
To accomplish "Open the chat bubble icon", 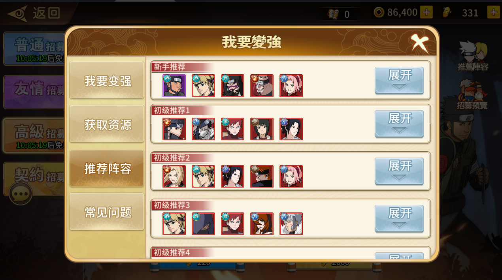I will coord(21,194).
